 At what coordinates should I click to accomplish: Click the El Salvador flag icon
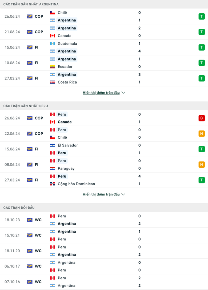[x=53, y=145]
